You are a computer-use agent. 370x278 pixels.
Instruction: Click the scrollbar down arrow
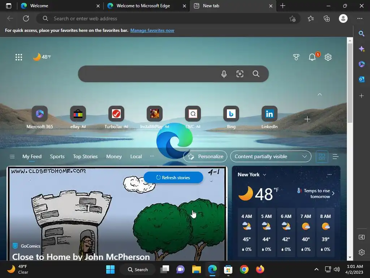tap(350, 257)
